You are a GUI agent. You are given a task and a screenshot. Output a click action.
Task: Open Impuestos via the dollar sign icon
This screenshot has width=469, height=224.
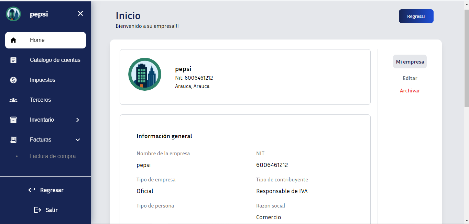point(13,80)
